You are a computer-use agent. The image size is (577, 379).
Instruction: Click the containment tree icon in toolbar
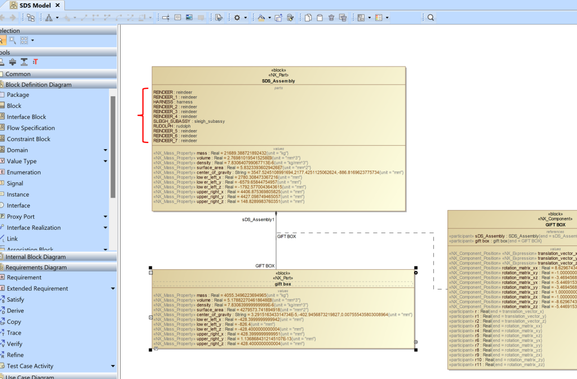point(31,17)
